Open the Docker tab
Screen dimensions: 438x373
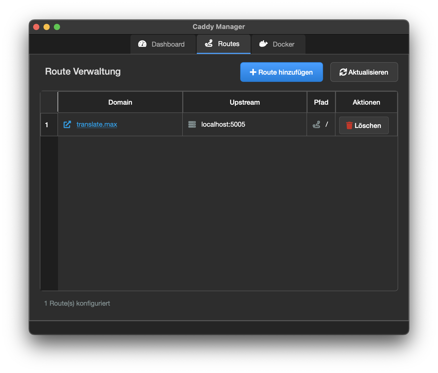click(x=278, y=44)
